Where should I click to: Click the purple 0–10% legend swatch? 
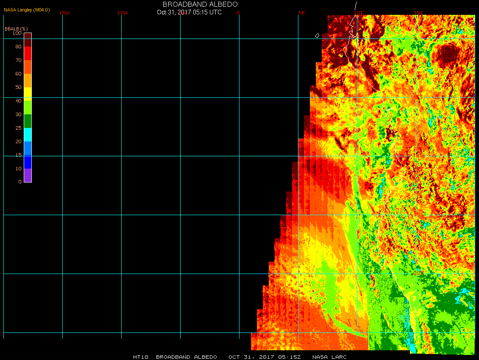(x=28, y=175)
